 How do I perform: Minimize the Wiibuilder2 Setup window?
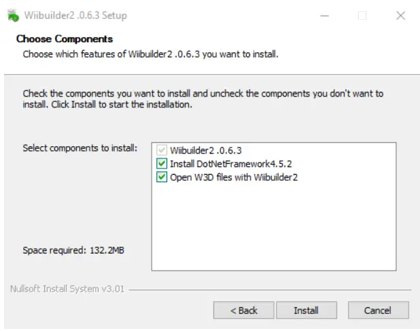[x=324, y=15]
